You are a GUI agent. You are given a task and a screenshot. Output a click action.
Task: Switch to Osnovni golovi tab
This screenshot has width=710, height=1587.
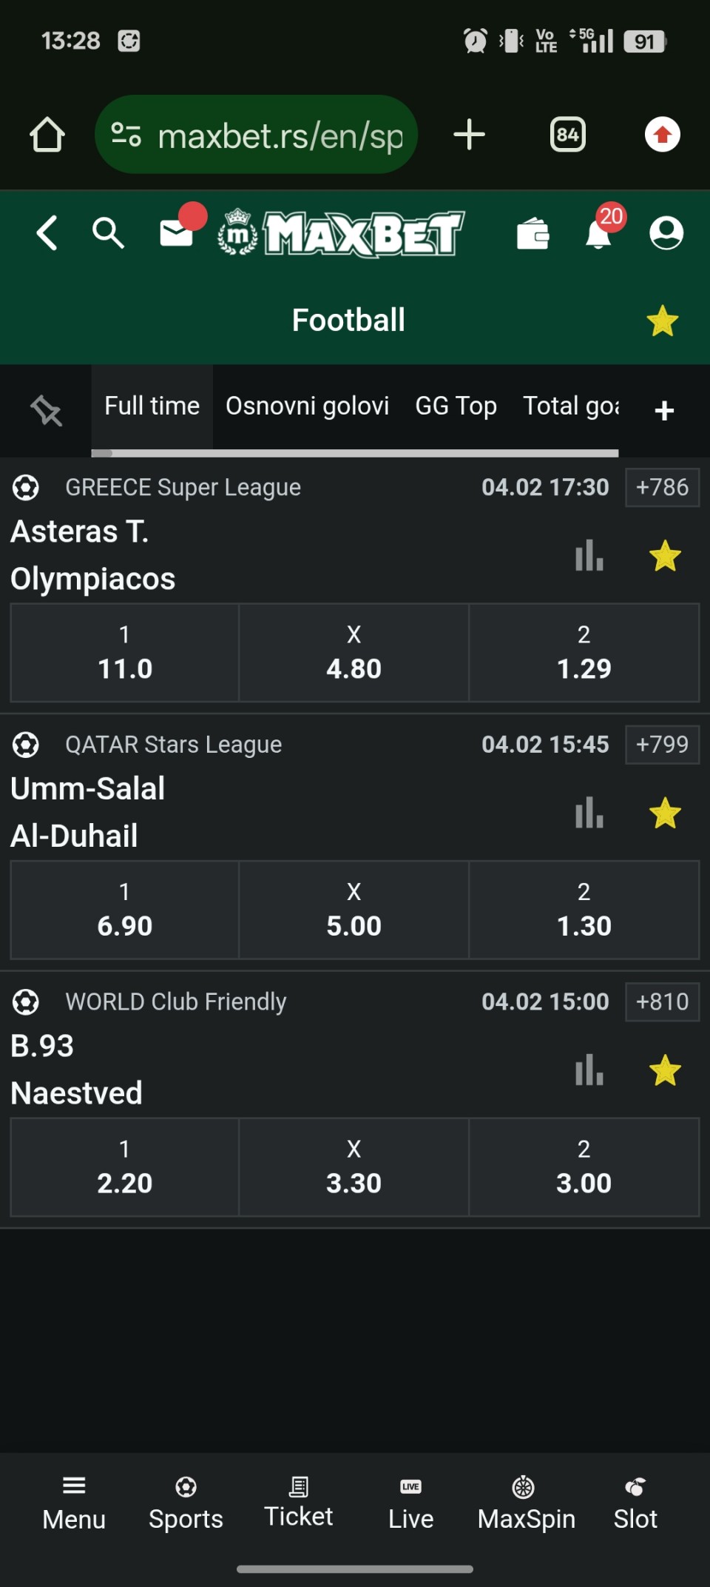coord(307,406)
